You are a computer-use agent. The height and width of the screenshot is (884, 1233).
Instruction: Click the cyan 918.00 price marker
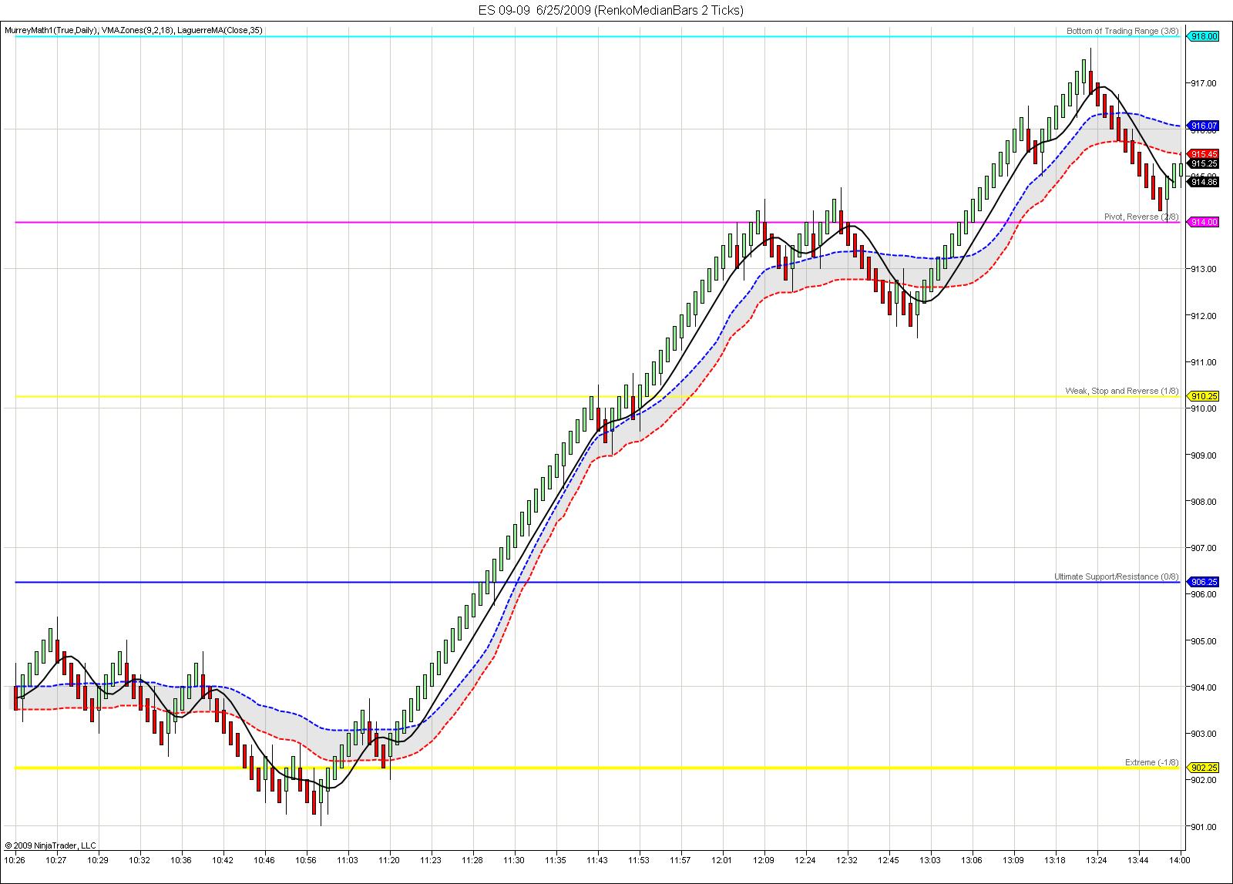1204,36
